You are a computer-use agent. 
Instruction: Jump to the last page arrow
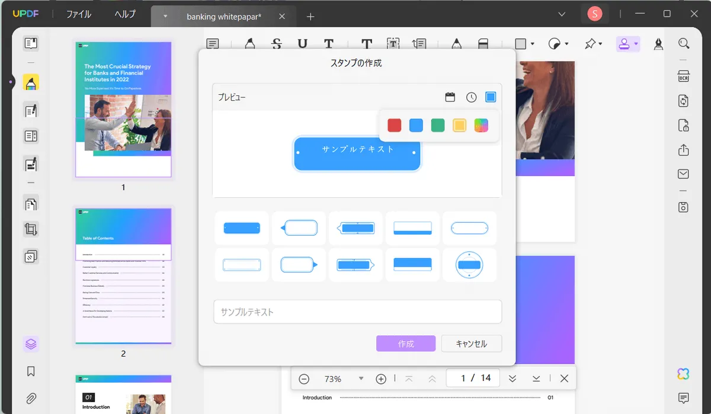(536, 378)
